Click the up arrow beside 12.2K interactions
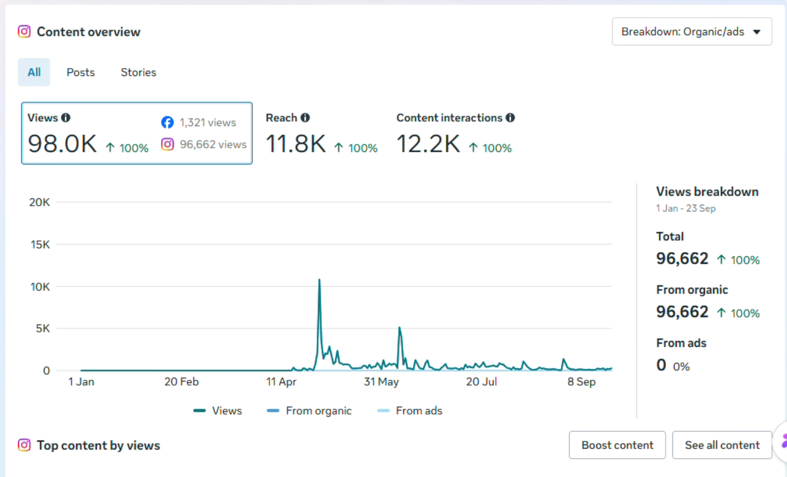787x477 pixels. click(x=473, y=148)
